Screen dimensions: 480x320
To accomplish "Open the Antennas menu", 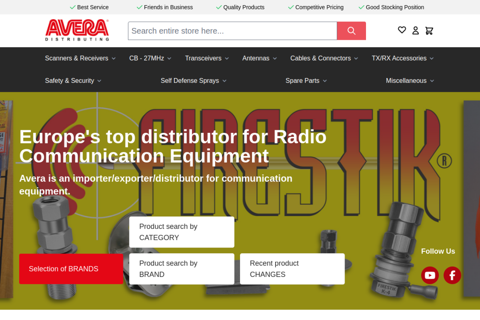I will tap(259, 58).
